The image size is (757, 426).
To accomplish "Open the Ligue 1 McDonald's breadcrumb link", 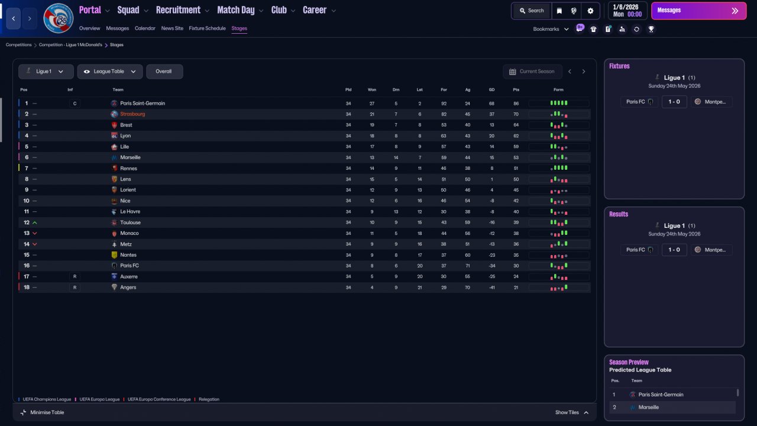I will (70, 45).
